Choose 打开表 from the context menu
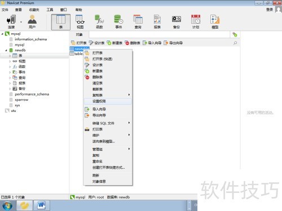 (x=108, y=53)
